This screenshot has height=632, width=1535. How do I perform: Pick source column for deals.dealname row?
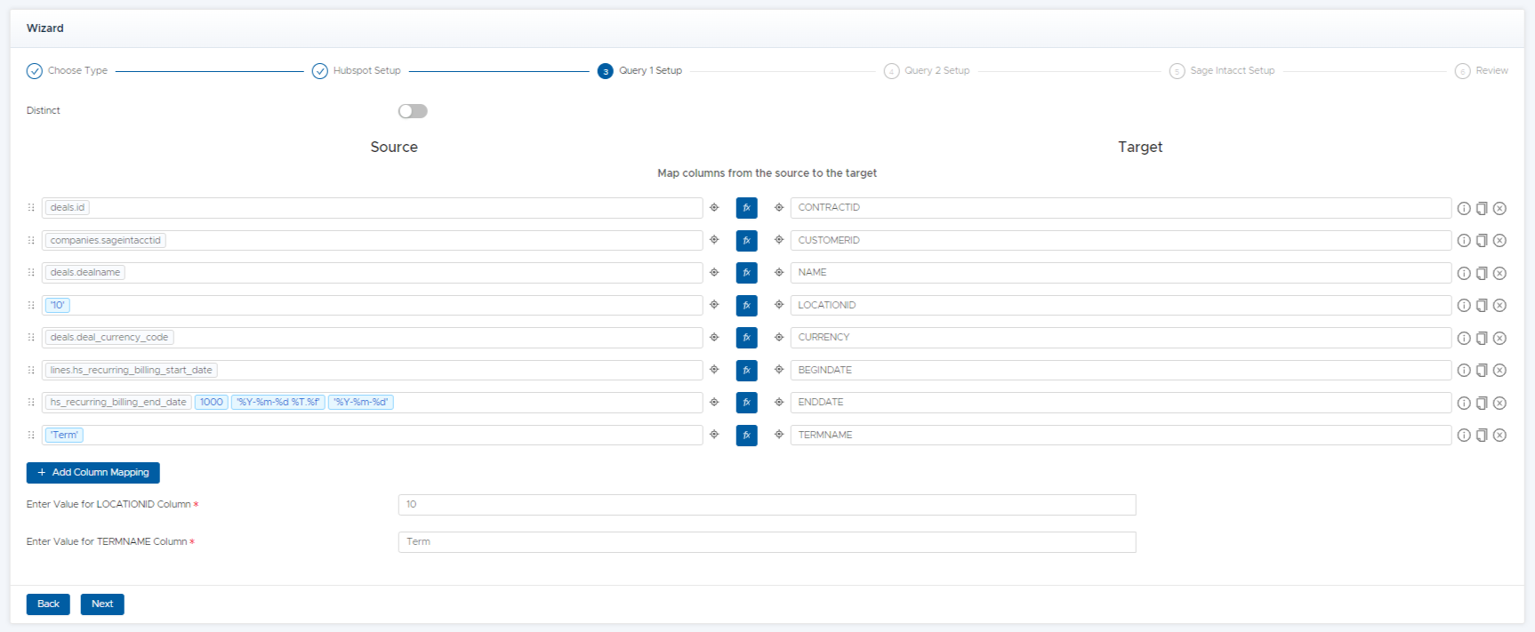click(714, 272)
